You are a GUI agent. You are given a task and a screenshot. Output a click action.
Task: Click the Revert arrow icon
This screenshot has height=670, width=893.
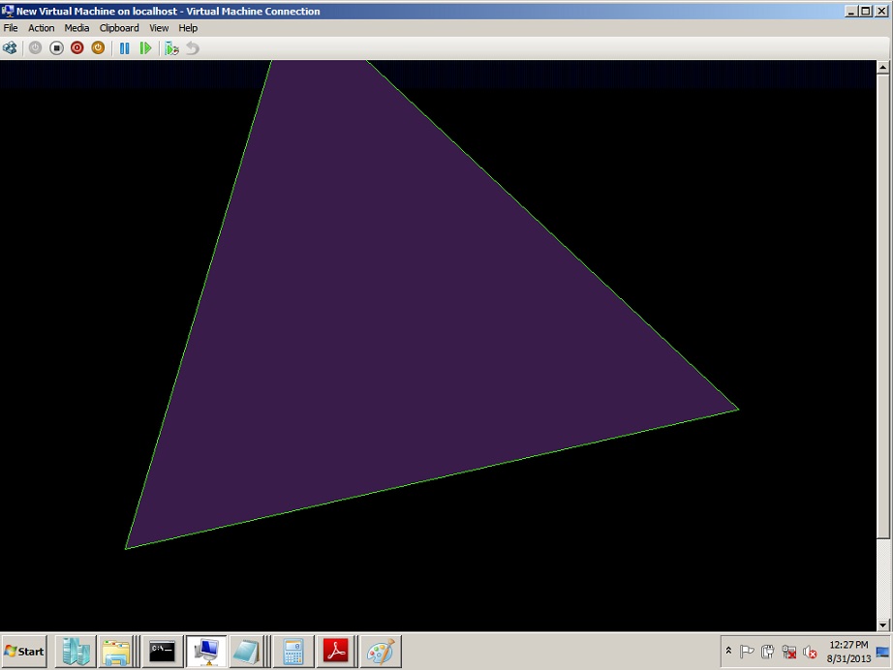[x=193, y=48]
